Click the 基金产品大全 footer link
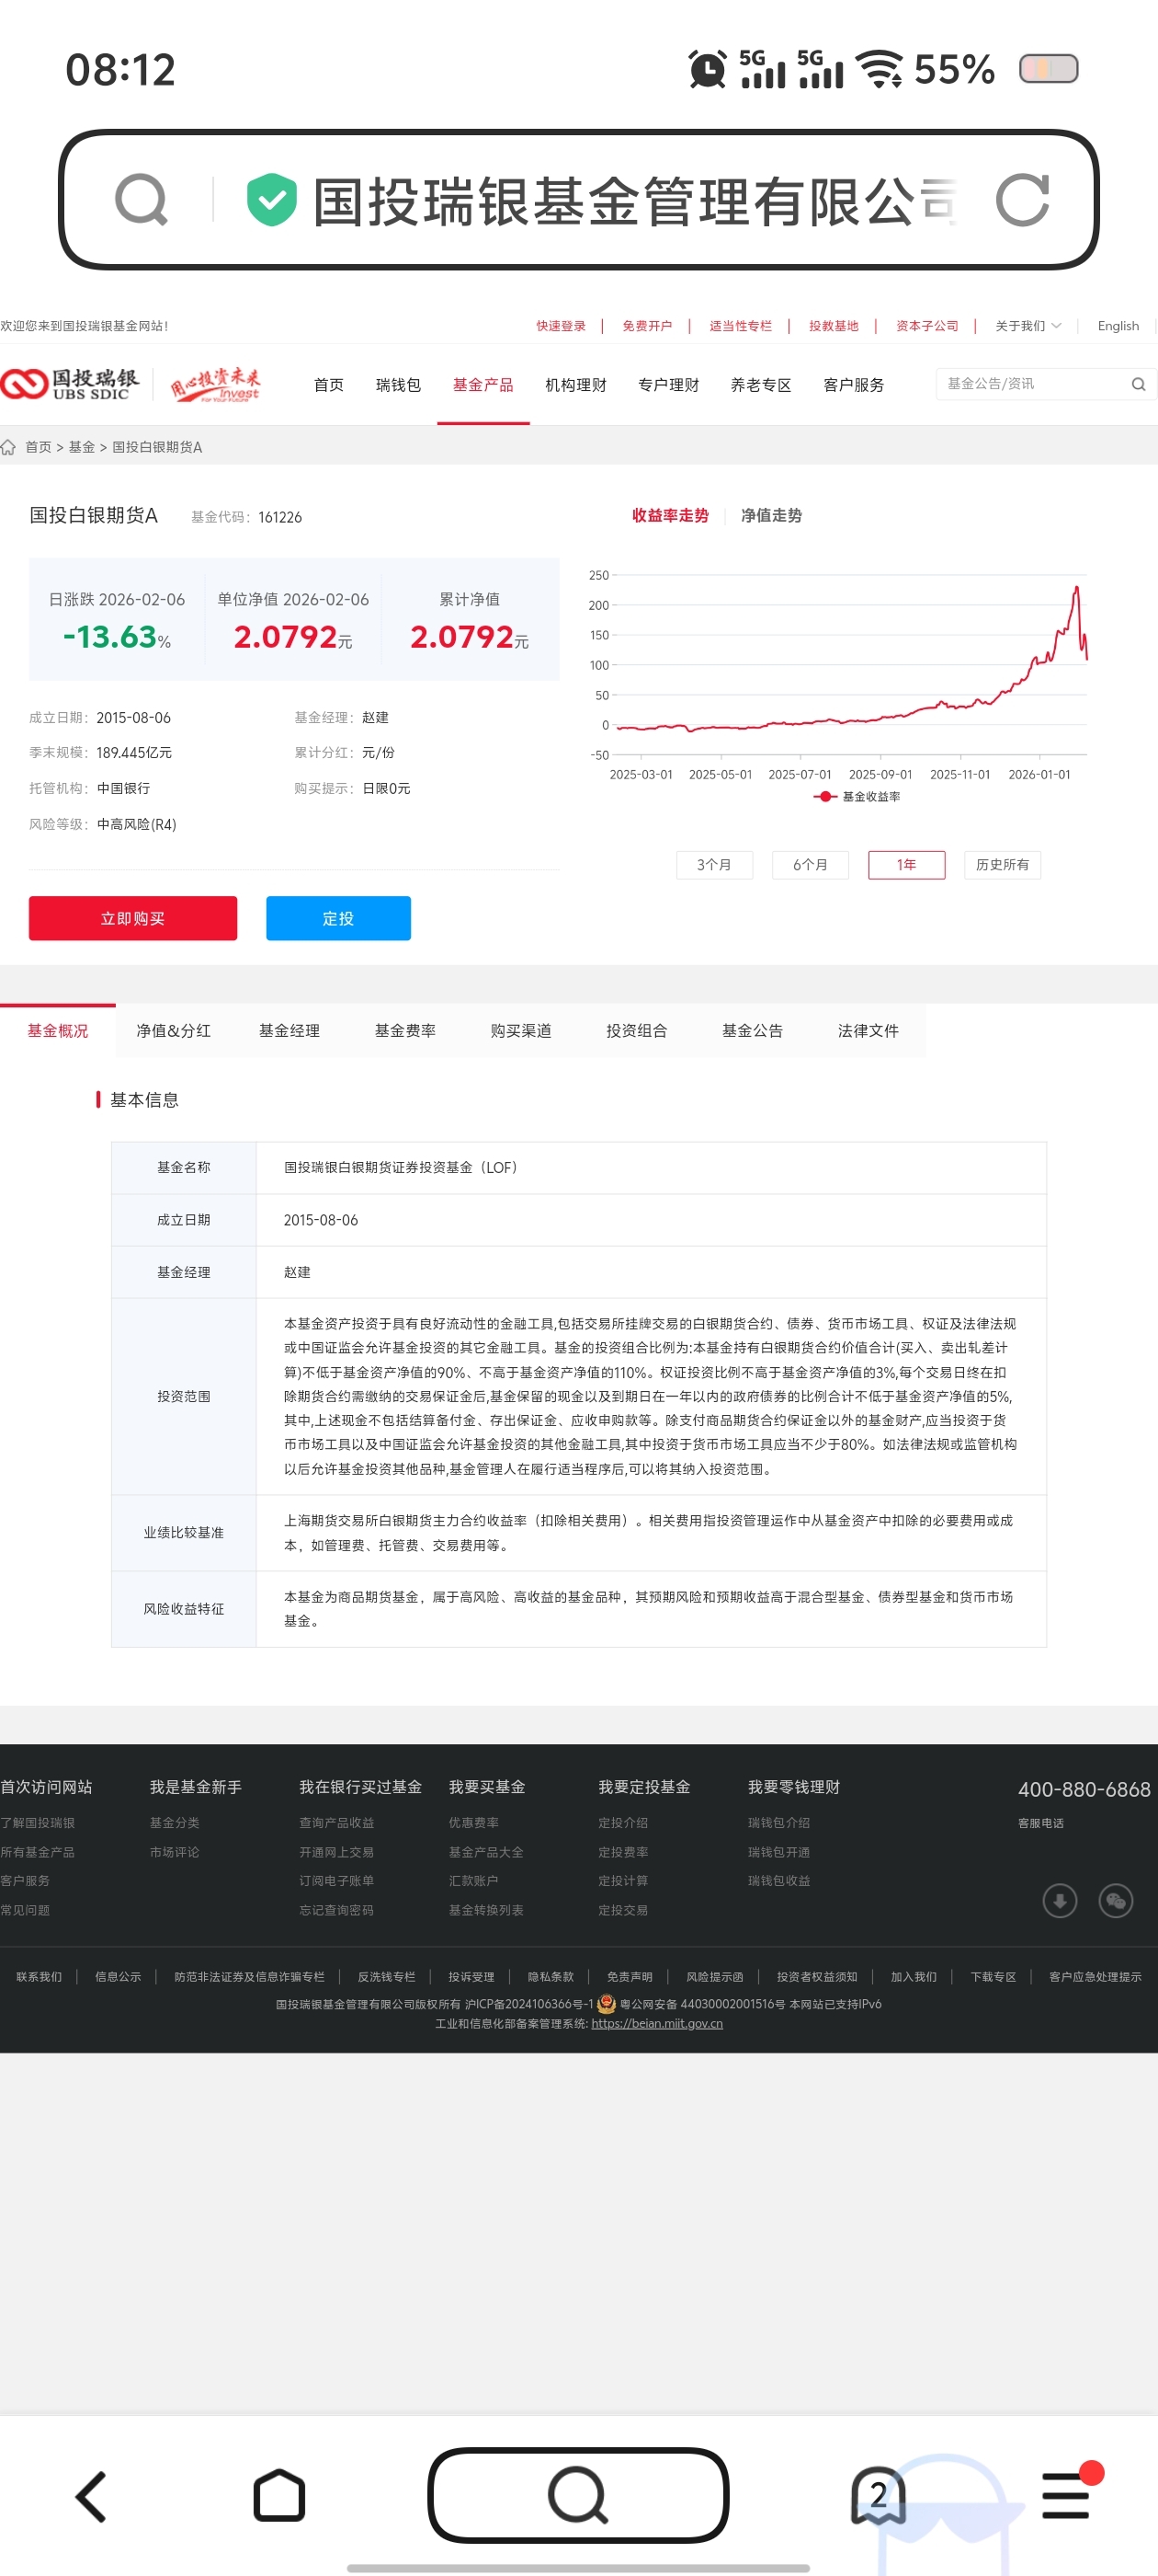 (x=485, y=1852)
